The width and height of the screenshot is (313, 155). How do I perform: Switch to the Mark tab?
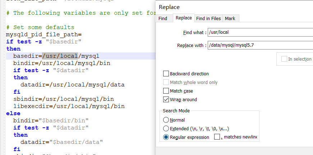(x=230, y=18)
